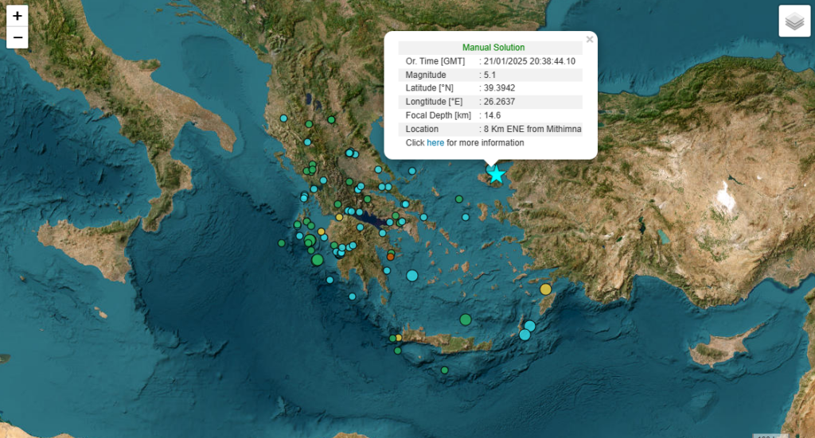
Task: Zoom out with the minus button
Action: 17,37
